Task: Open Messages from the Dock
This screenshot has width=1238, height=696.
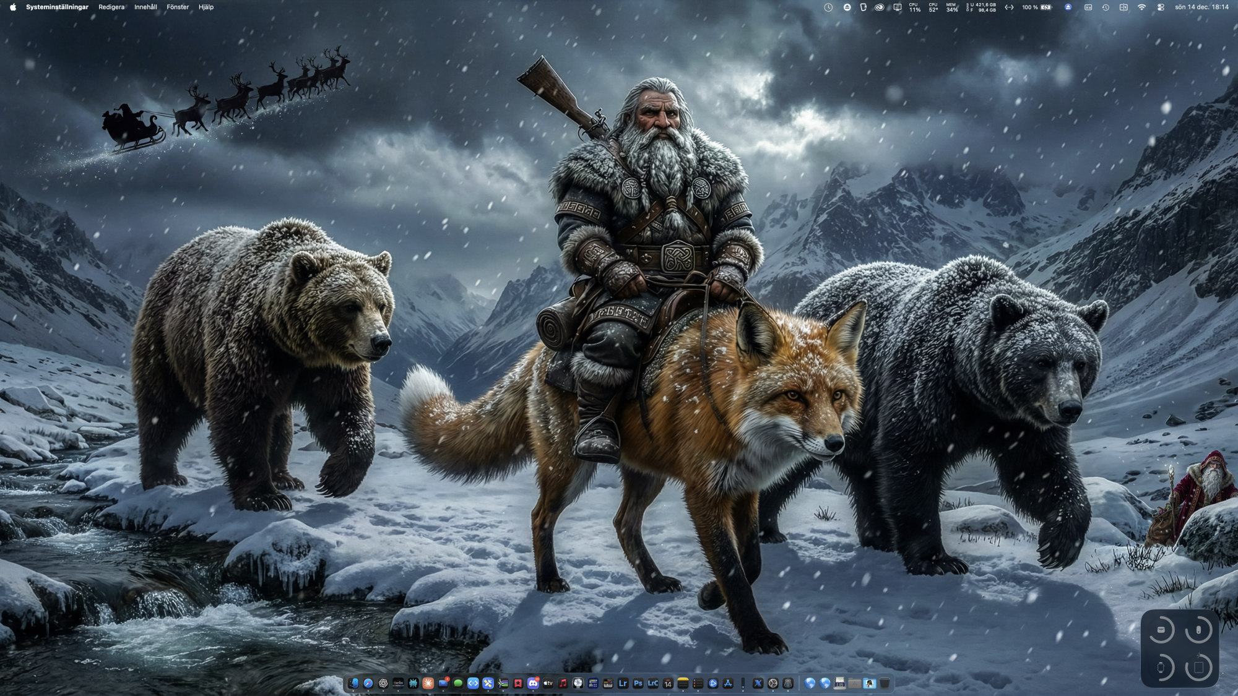Action: 458,683
